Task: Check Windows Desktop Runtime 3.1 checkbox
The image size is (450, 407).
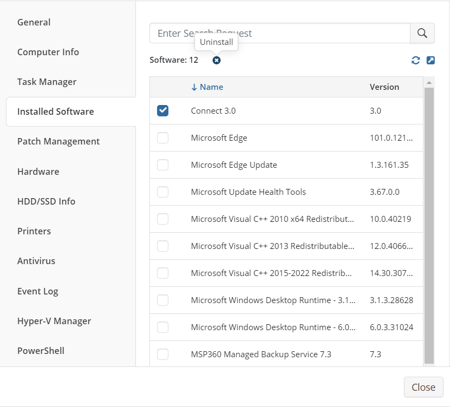Action: [x=162, y=300]
